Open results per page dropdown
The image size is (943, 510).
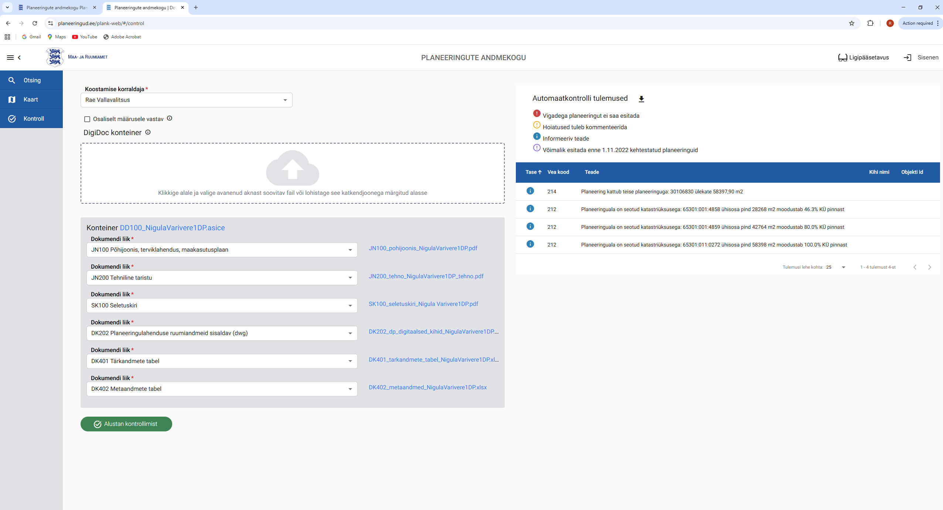[x=843, y=267]
